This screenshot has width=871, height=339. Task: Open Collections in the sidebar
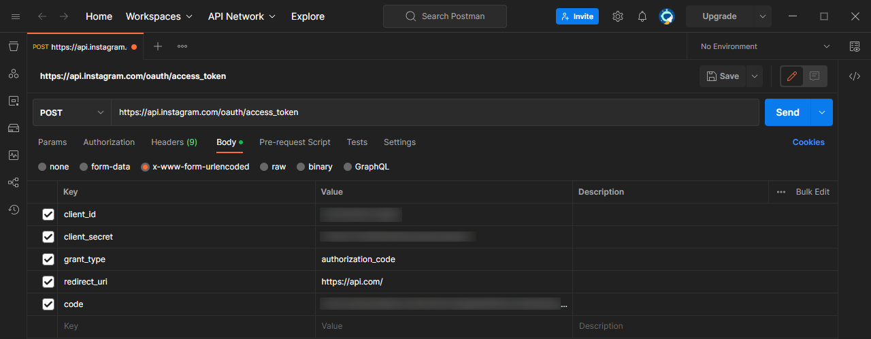pos(14,46)
